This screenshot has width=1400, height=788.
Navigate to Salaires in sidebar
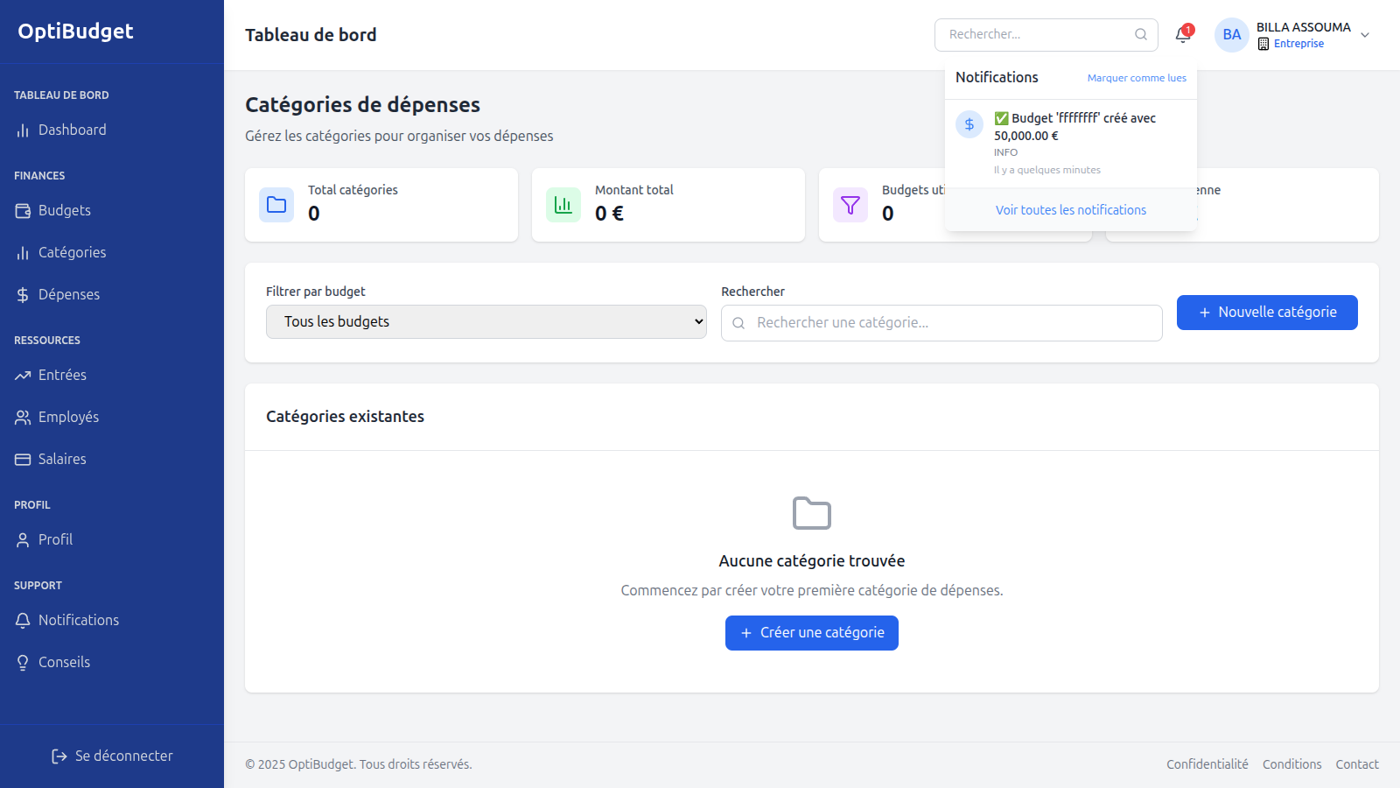click(62, 459)
